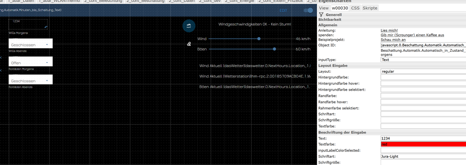Viewport: 466px width, 165px height.
Task: Click the Wind slider handle
Action: tap(259, 39)
